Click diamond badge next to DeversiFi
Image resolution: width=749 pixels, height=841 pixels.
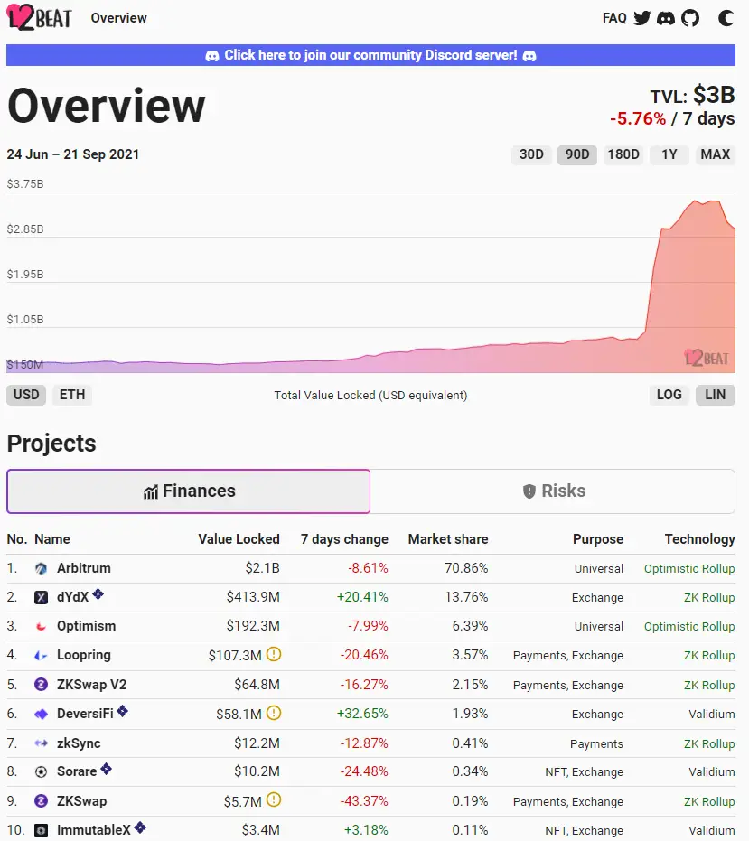(122, 711)
